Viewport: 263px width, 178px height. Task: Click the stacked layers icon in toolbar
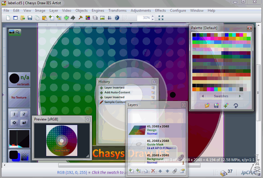pyautogui.click(x=95, y=18)
